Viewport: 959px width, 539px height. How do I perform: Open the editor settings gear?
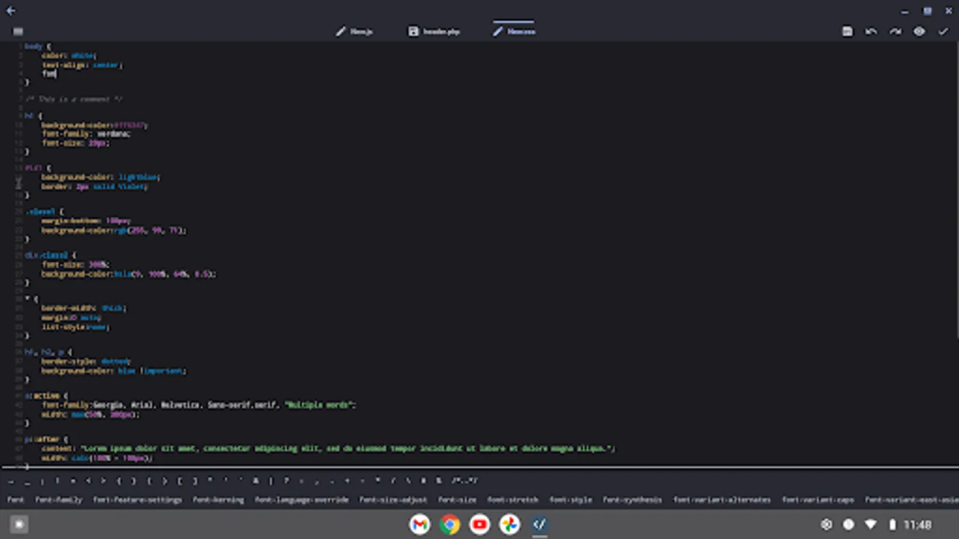point(919,31)
